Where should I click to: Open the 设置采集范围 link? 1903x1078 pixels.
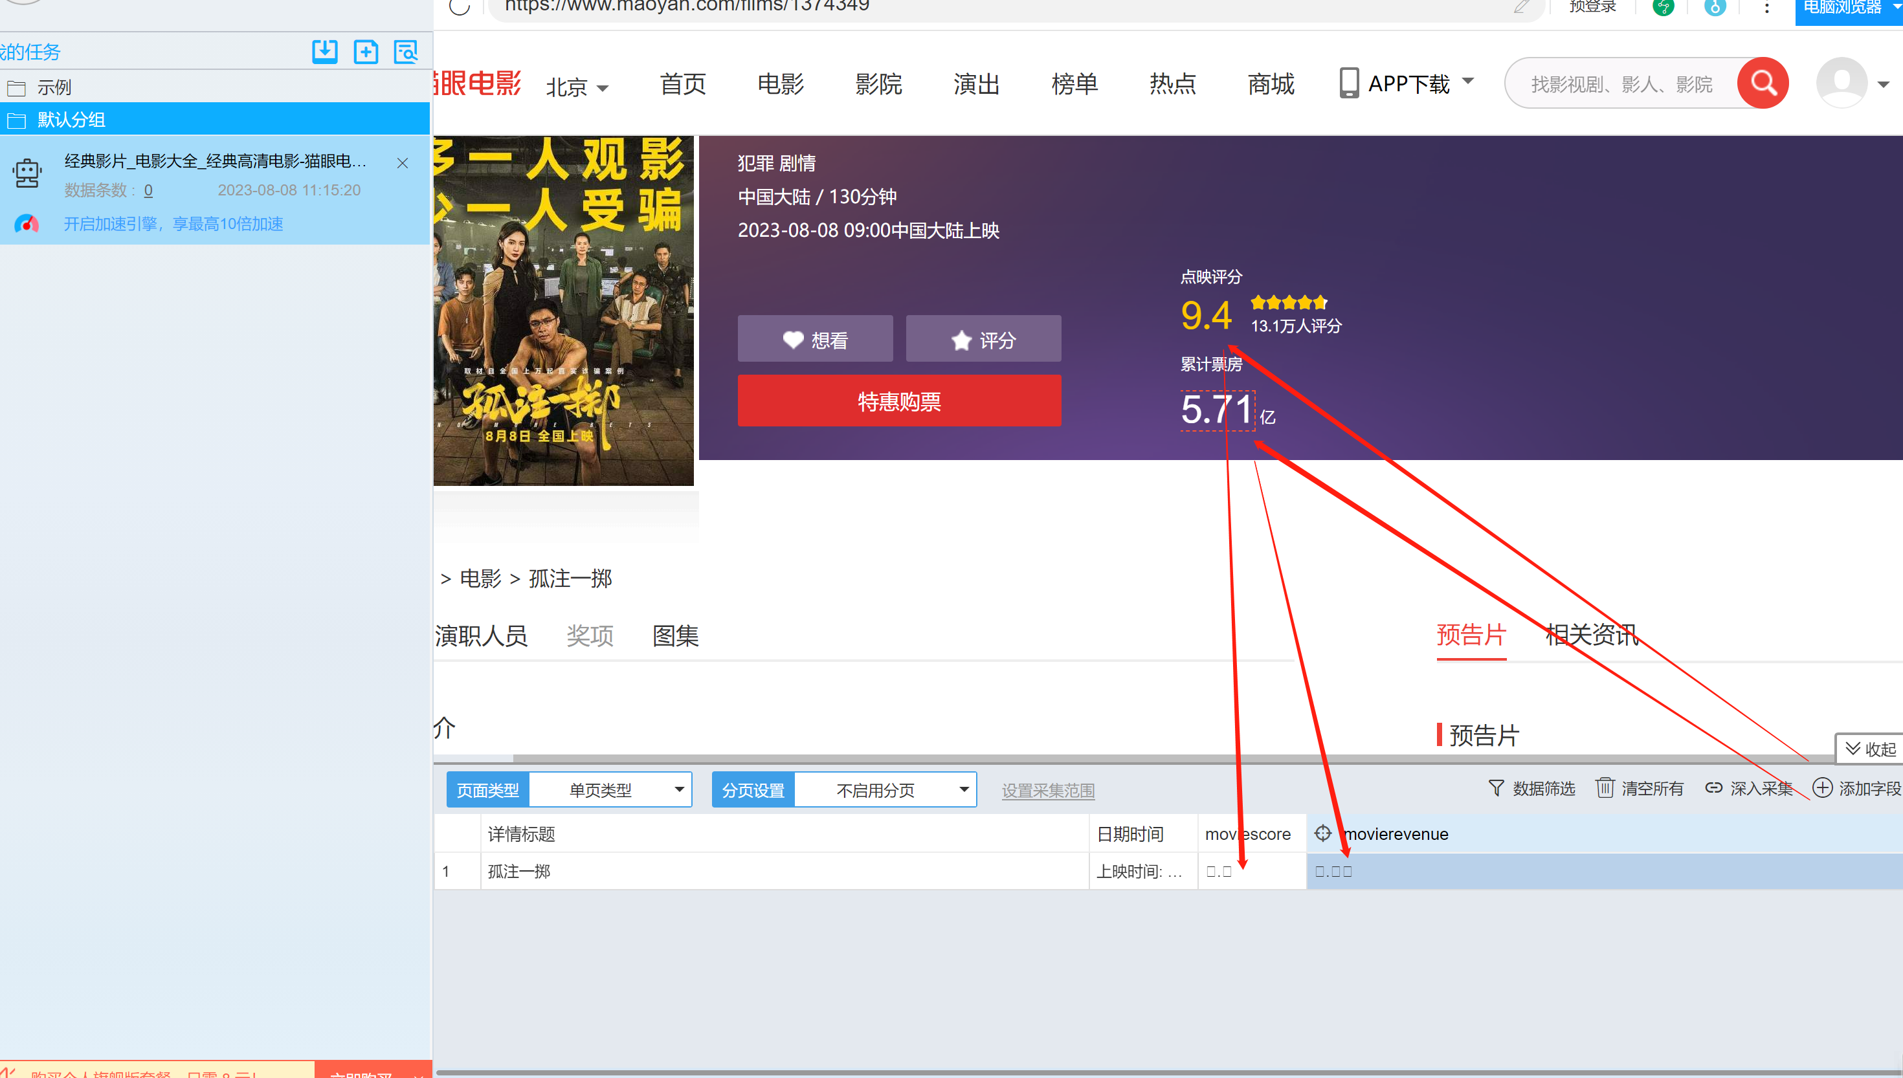coord(1048,791)
